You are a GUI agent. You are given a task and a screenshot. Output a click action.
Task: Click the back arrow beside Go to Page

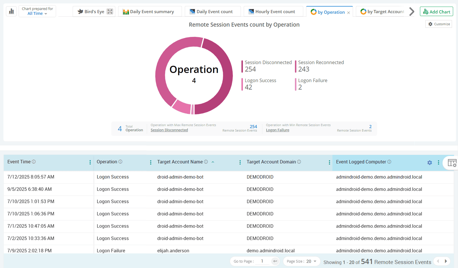pos(275,261)
